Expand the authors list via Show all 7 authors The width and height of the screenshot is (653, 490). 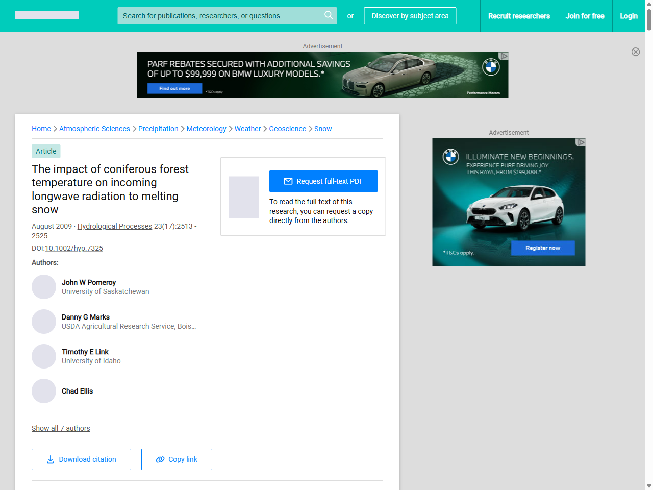click(x=61, y=428)
